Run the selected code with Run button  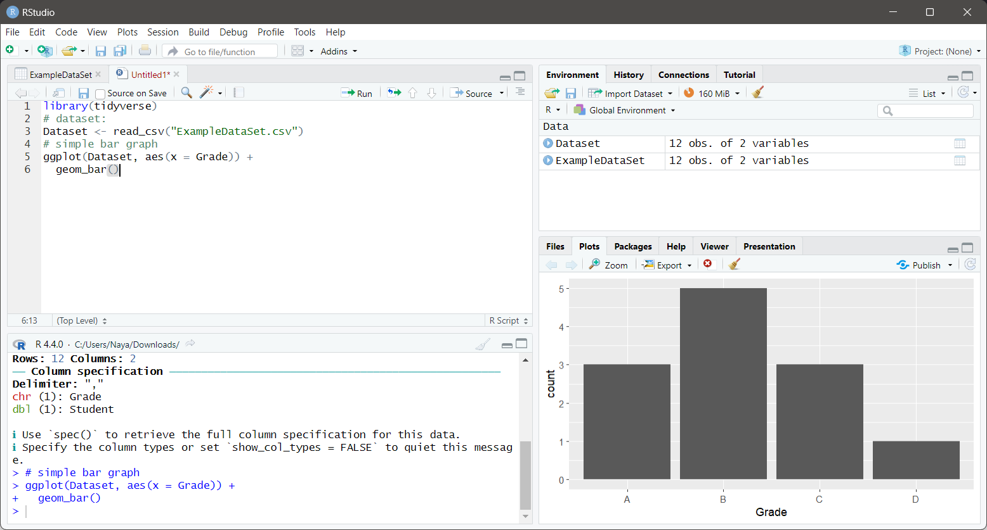coord(357,92)
